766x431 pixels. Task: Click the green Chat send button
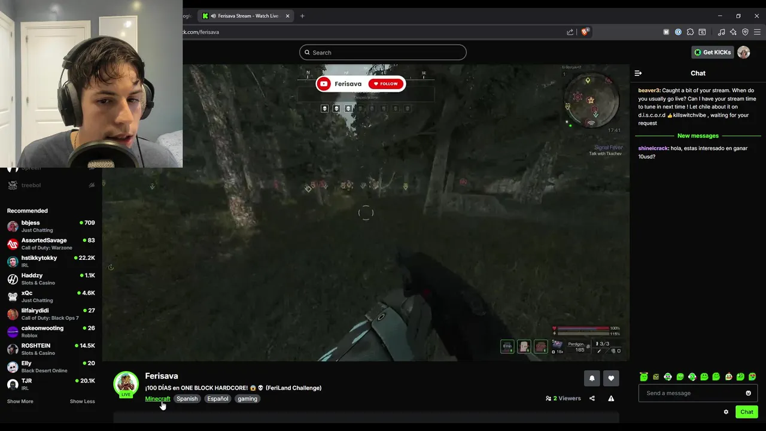[x=747, y=412]
